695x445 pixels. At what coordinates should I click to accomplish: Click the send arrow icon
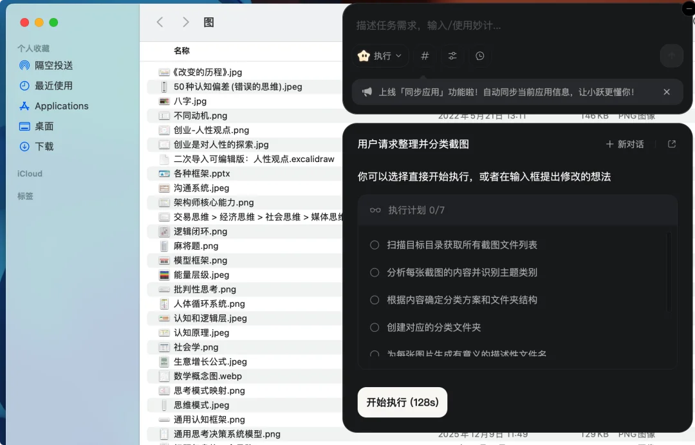click(x=671, y=56)
